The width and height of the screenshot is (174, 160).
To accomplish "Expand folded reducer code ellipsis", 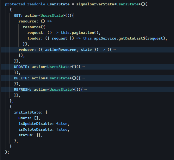I will tap(114, 50).
